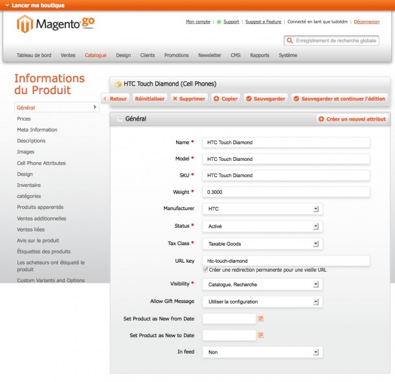Click the Supprimer button
Image resolution: width=395 pixels, height=382 pixels.
189,99
